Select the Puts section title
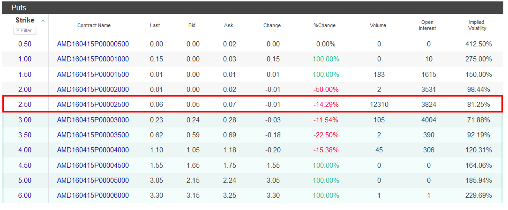This screenshot has height=210, width=508. click(18, 8)
